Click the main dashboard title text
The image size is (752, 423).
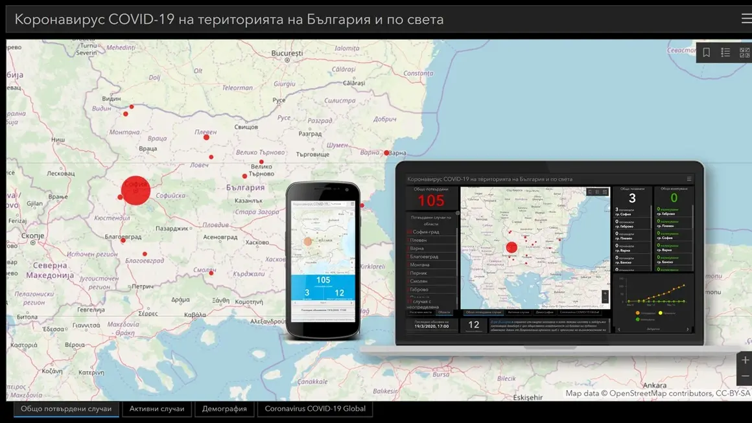coord(229,19)
